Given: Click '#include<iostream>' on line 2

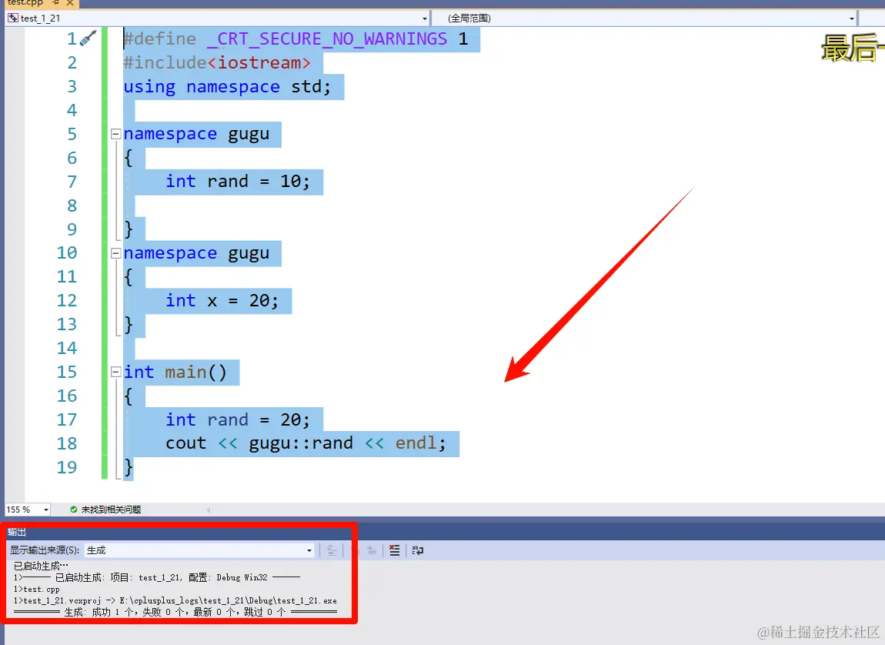Looking at the screenshot, I should click(217, 62).
